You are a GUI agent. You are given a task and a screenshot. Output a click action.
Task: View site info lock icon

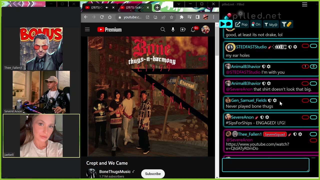[120, 17]
